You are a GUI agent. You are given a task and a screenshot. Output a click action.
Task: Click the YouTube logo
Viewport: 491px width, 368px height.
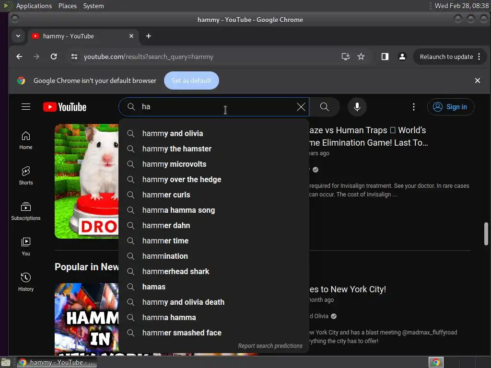tap(65, 107)
